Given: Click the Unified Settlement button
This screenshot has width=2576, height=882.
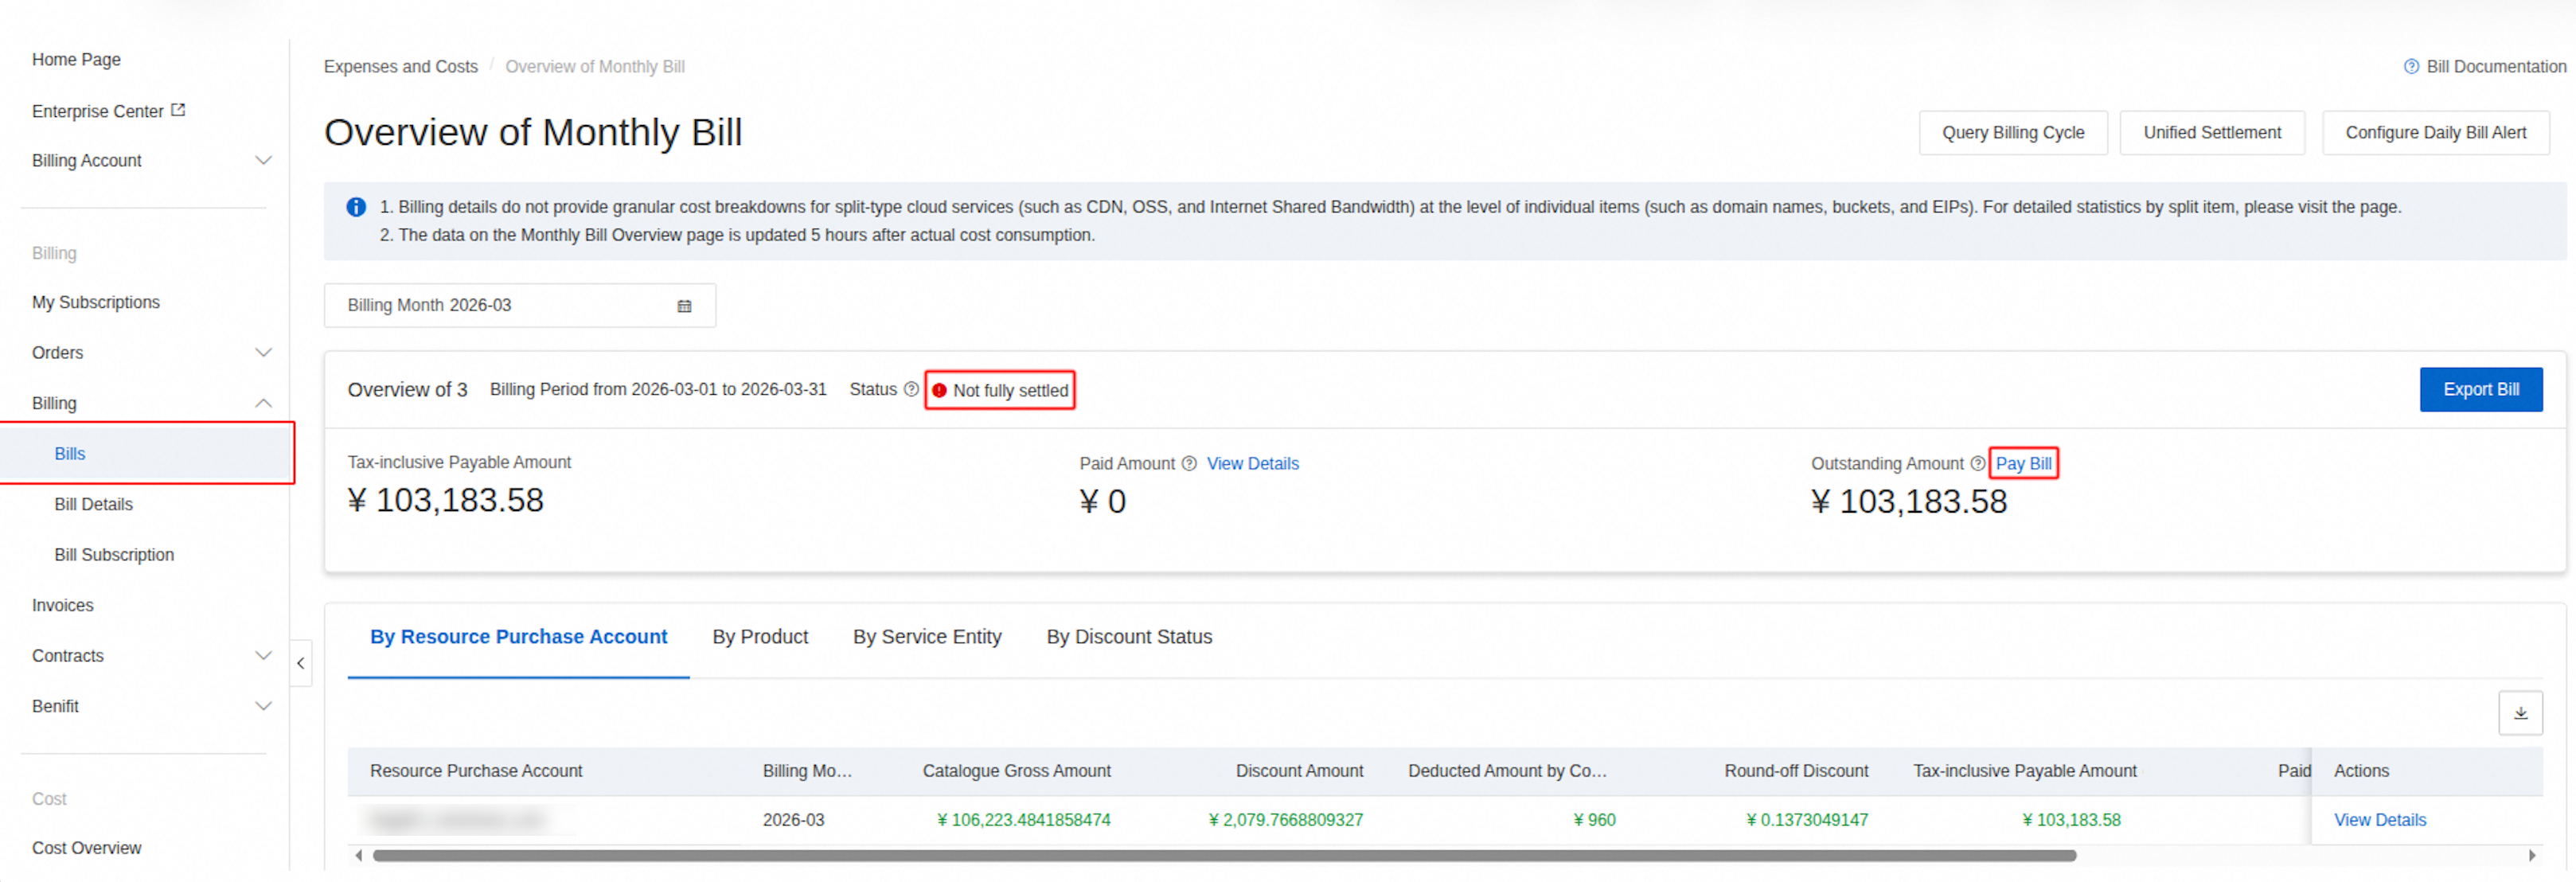Looking at the screenshot, I should 2212,133.
